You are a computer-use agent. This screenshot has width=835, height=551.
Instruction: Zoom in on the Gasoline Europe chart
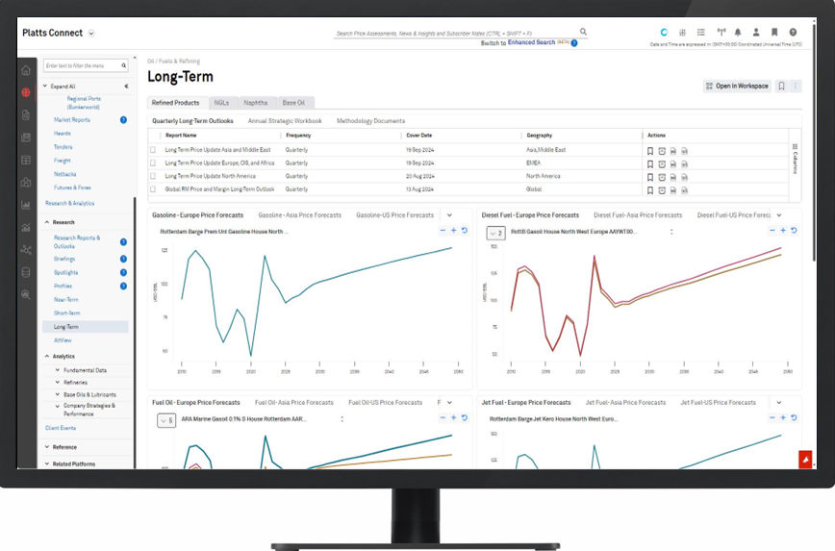click(x=454, y=231)
